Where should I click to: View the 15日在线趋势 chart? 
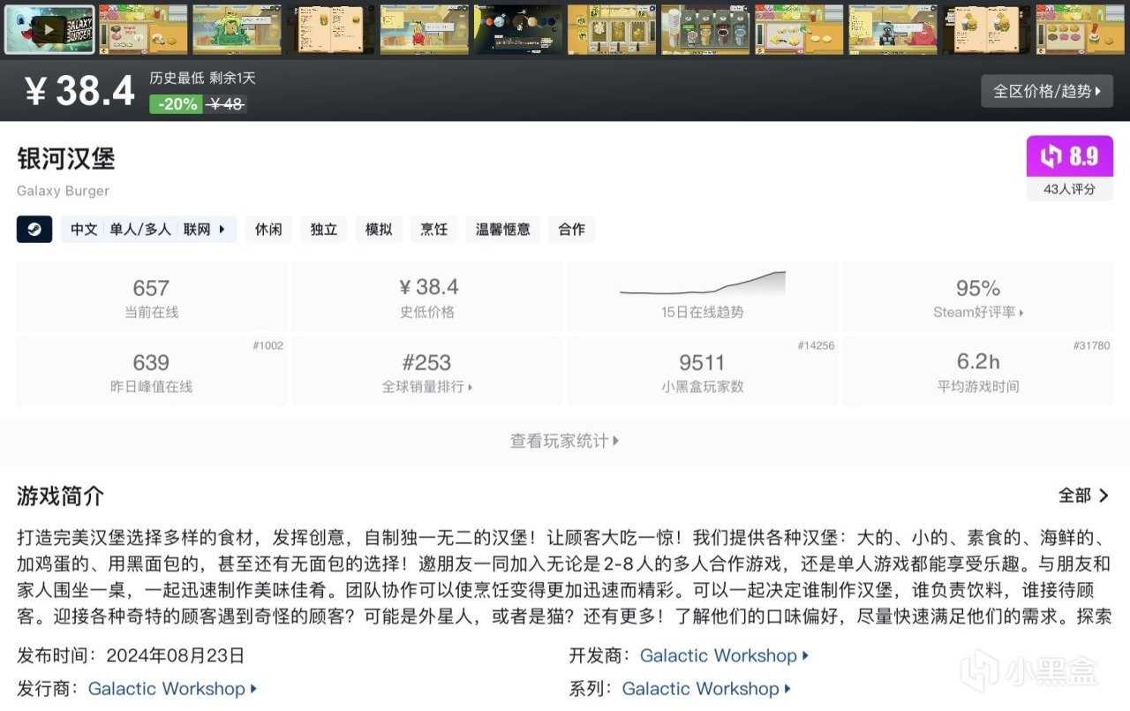click(x=703, y=297)
